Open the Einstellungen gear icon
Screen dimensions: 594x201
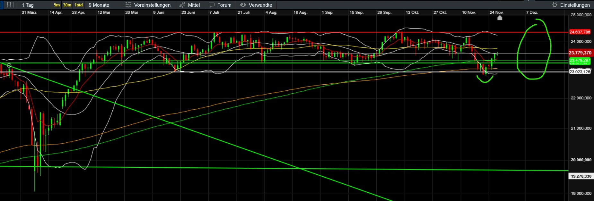pyautogui.click(x=555, y=5)
